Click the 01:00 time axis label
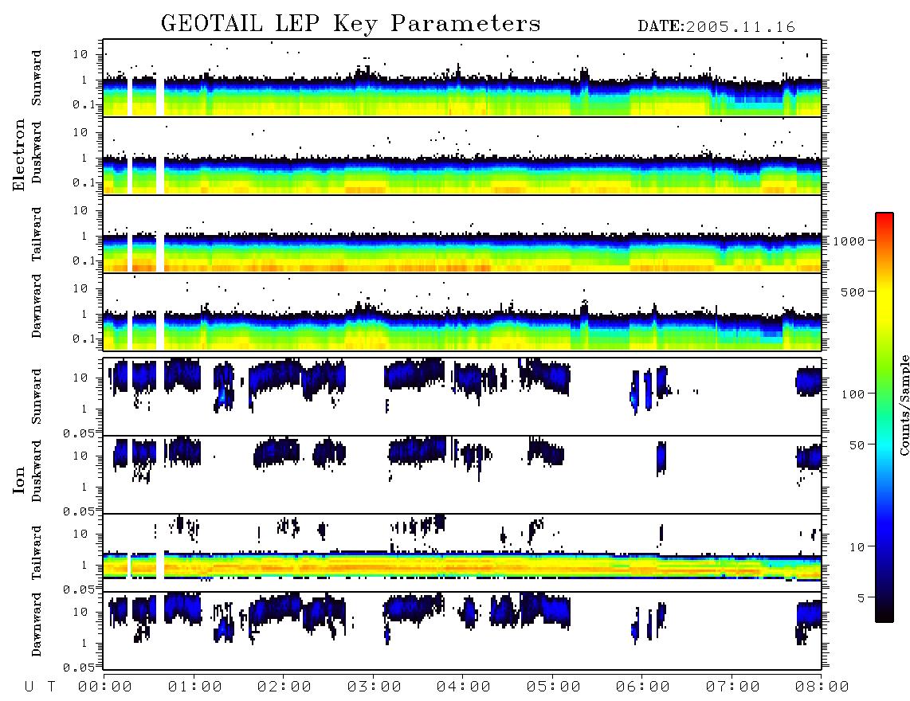 (x=194, y=687)
